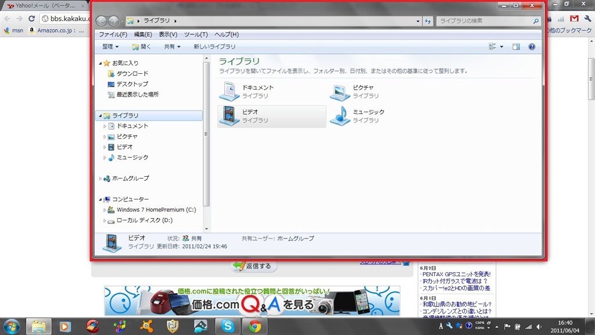Click the Explorer back navigation arrow
The height and width of the screenshot is (335, 595).
click(x=102, y=22)
